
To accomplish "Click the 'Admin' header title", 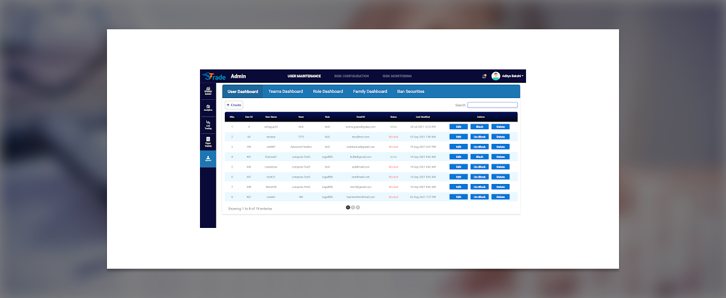I will pos(238,76).
